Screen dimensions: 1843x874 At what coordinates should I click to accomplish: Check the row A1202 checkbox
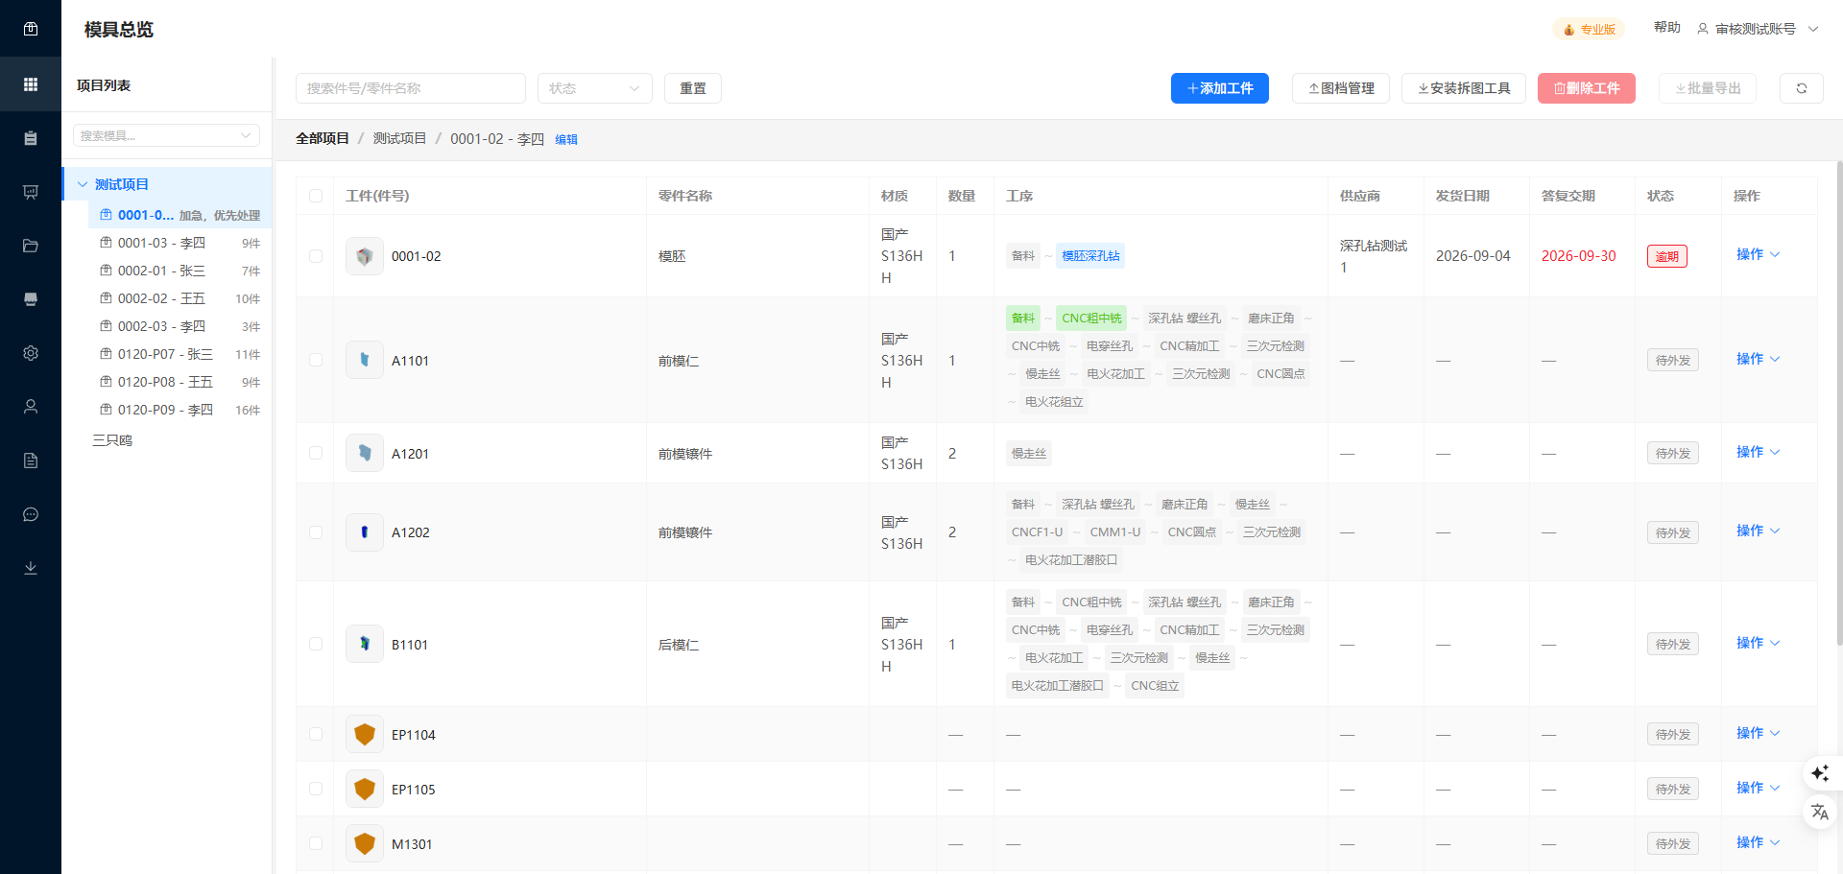[316, 531]
